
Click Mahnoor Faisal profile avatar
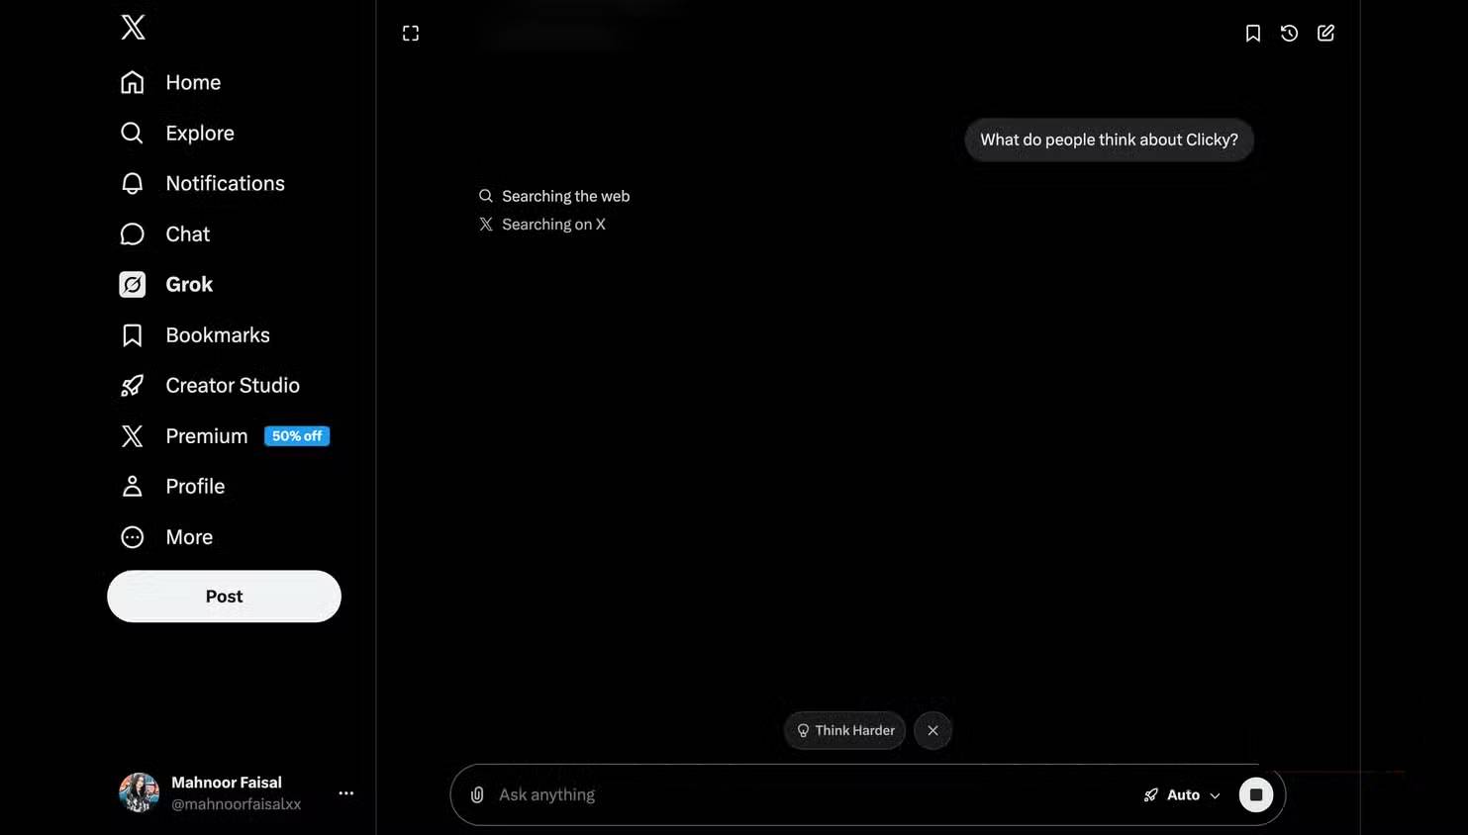(x=139, y=792)
